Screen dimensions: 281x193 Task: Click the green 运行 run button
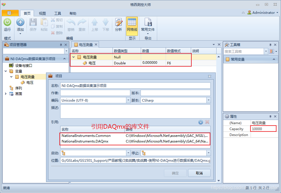[7, 25]
